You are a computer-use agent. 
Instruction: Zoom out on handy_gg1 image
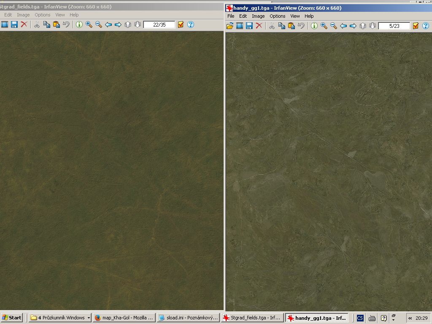coord(334,26)
